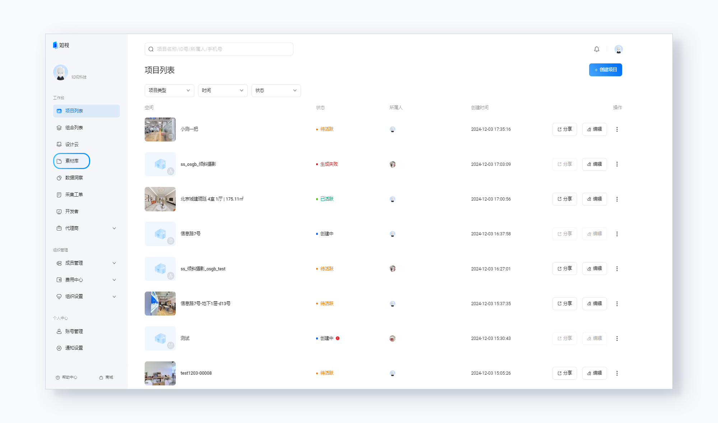Viewport: 718px width, 423px height.
Task: Click project name 信息路7号
Action: 191,234
